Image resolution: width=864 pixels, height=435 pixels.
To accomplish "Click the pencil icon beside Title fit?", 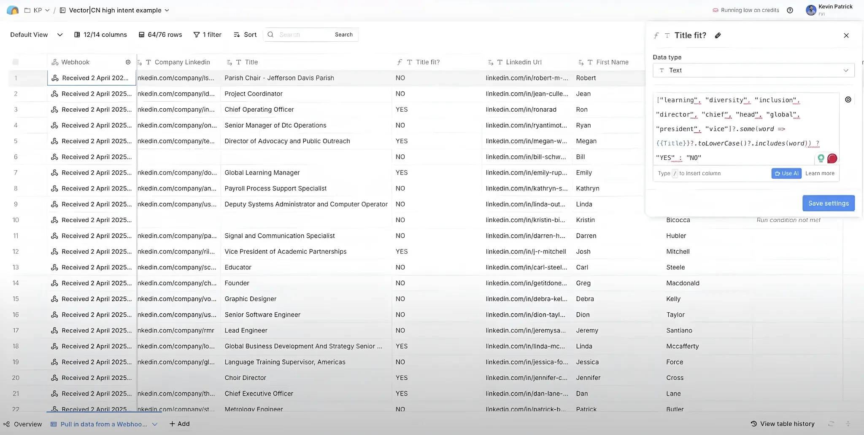I will pos(718,35).
